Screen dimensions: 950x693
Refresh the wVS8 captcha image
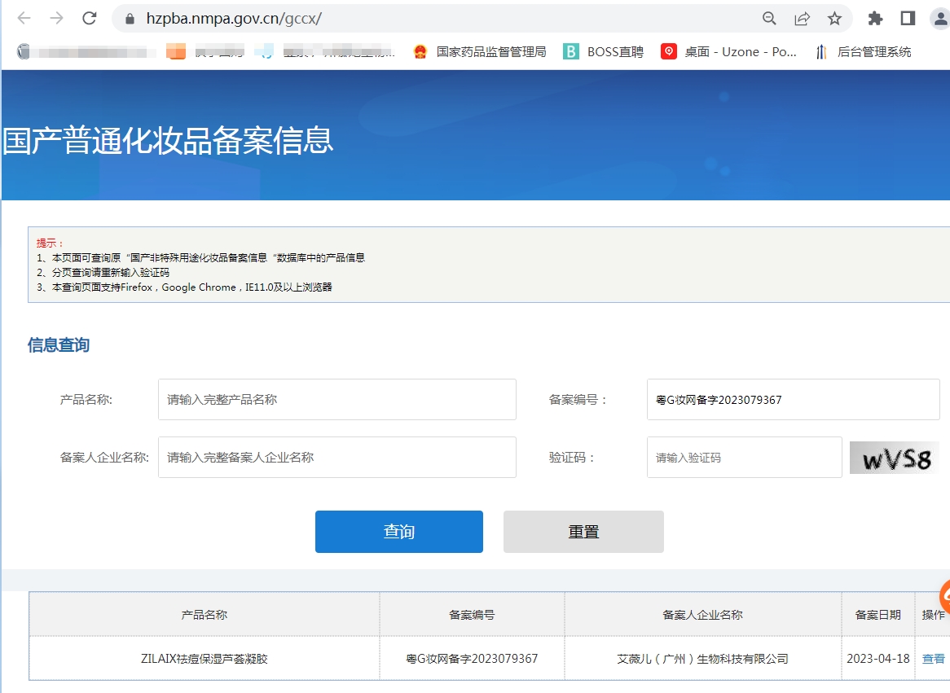coord(894,458)
